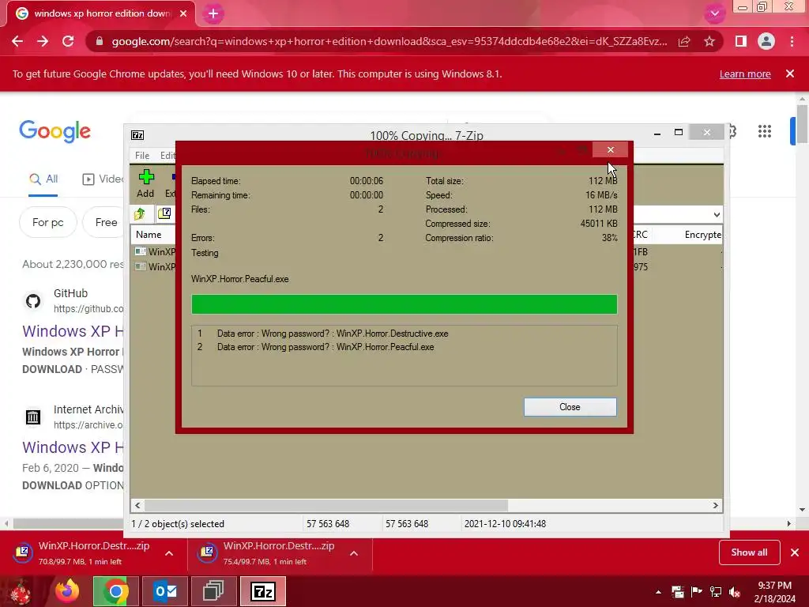Open Firefox from the taskbar
Image resolution: width=809 pixels, height=607 pixels.
(x=68, y=591)
